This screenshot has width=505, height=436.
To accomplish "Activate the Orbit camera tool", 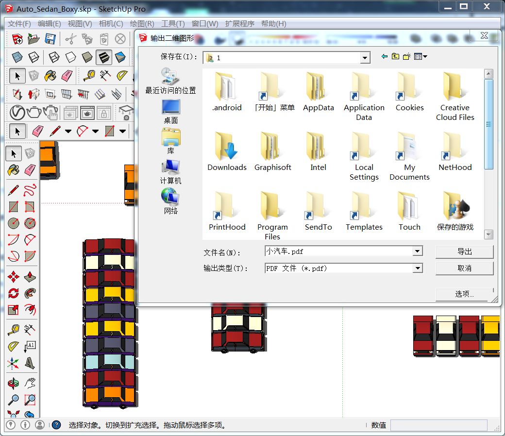I will (x=14, y=383).
